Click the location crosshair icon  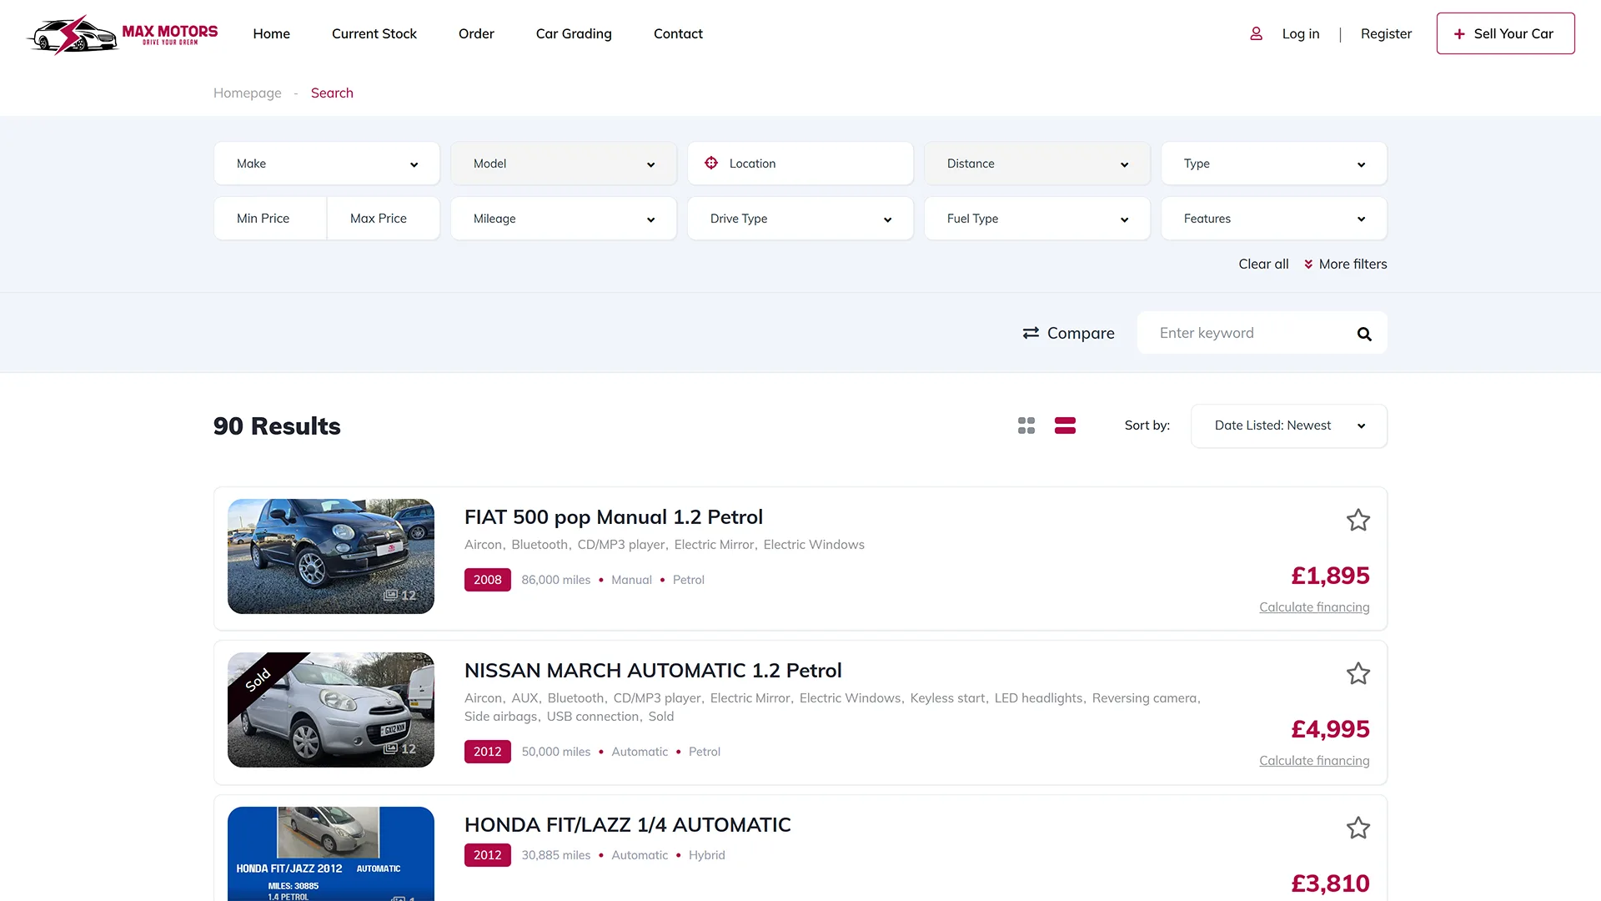point(711,164)
